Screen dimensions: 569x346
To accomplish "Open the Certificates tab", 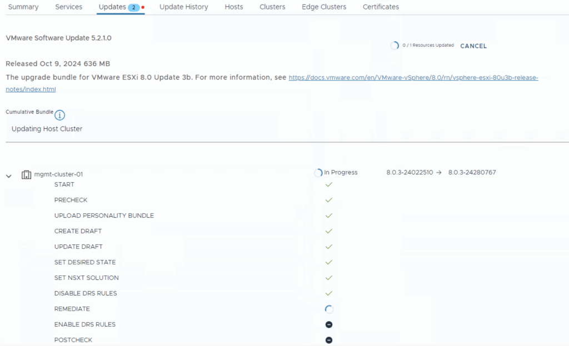I will tap(381, 7).
